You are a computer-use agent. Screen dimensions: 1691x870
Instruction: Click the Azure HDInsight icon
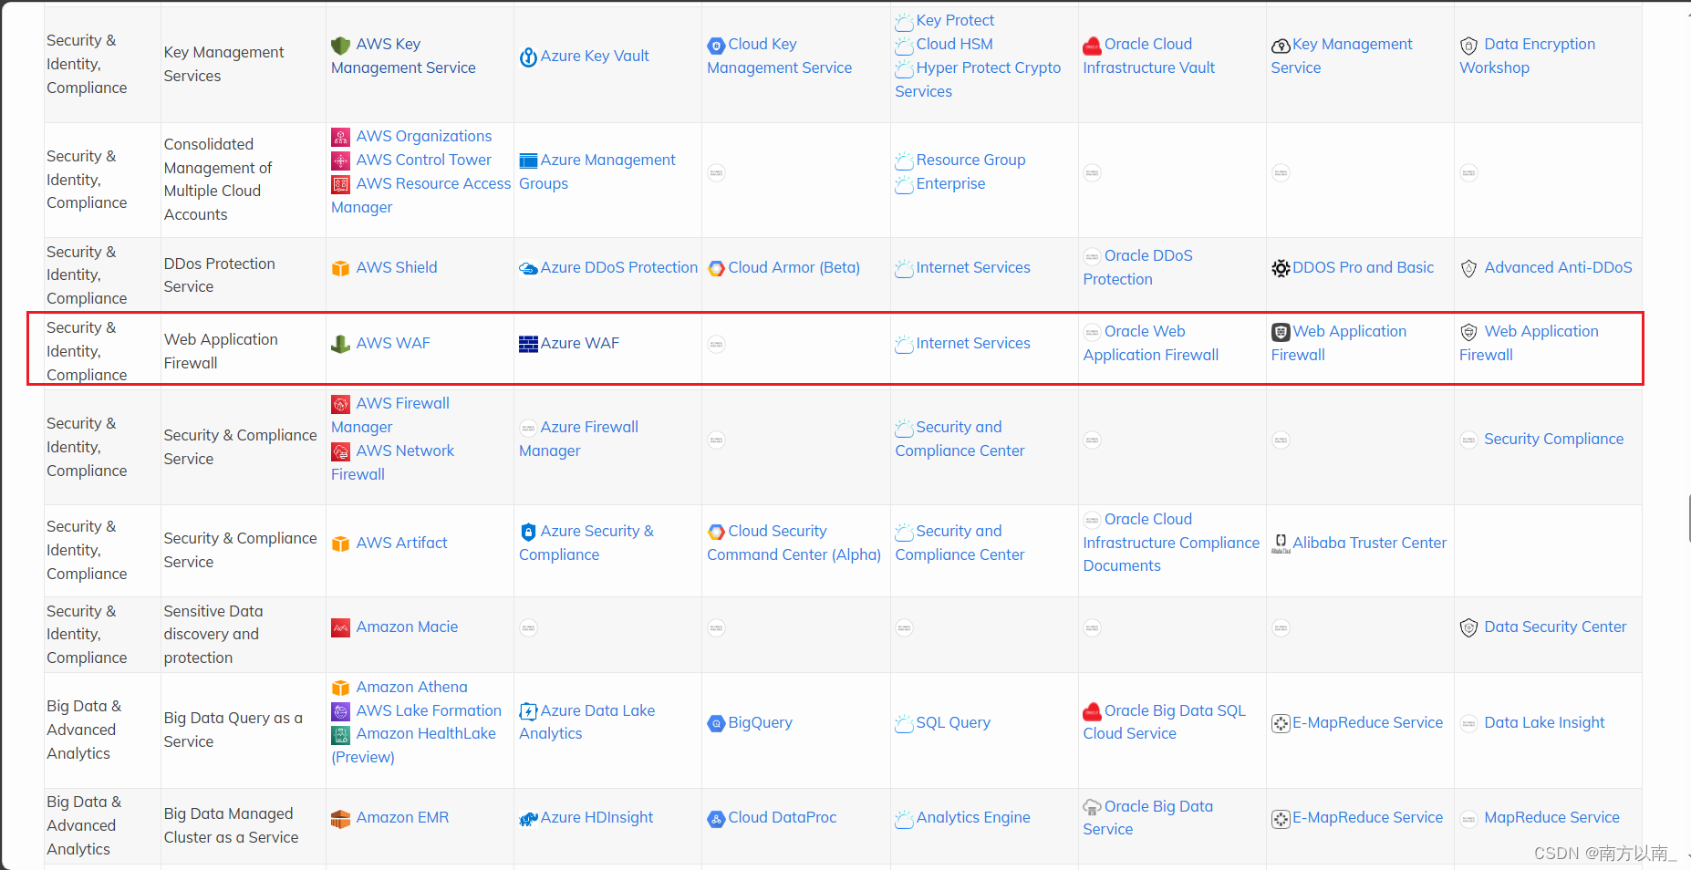(528, 819)
